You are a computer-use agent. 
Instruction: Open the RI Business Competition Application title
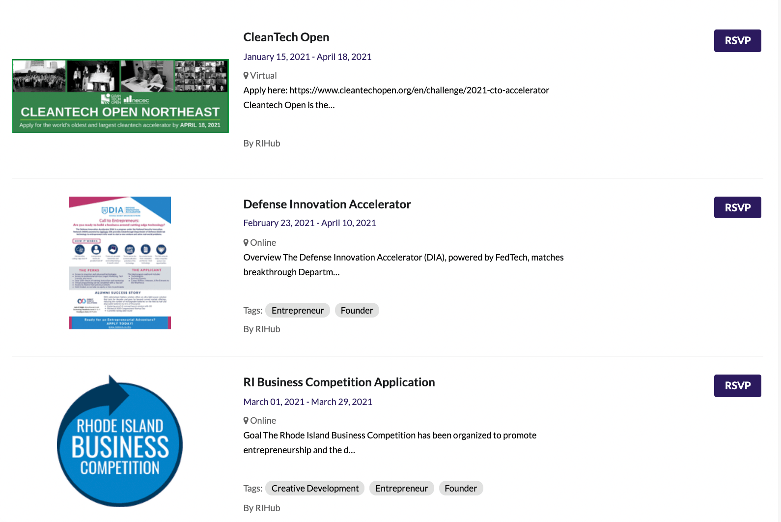coord(339,382)
